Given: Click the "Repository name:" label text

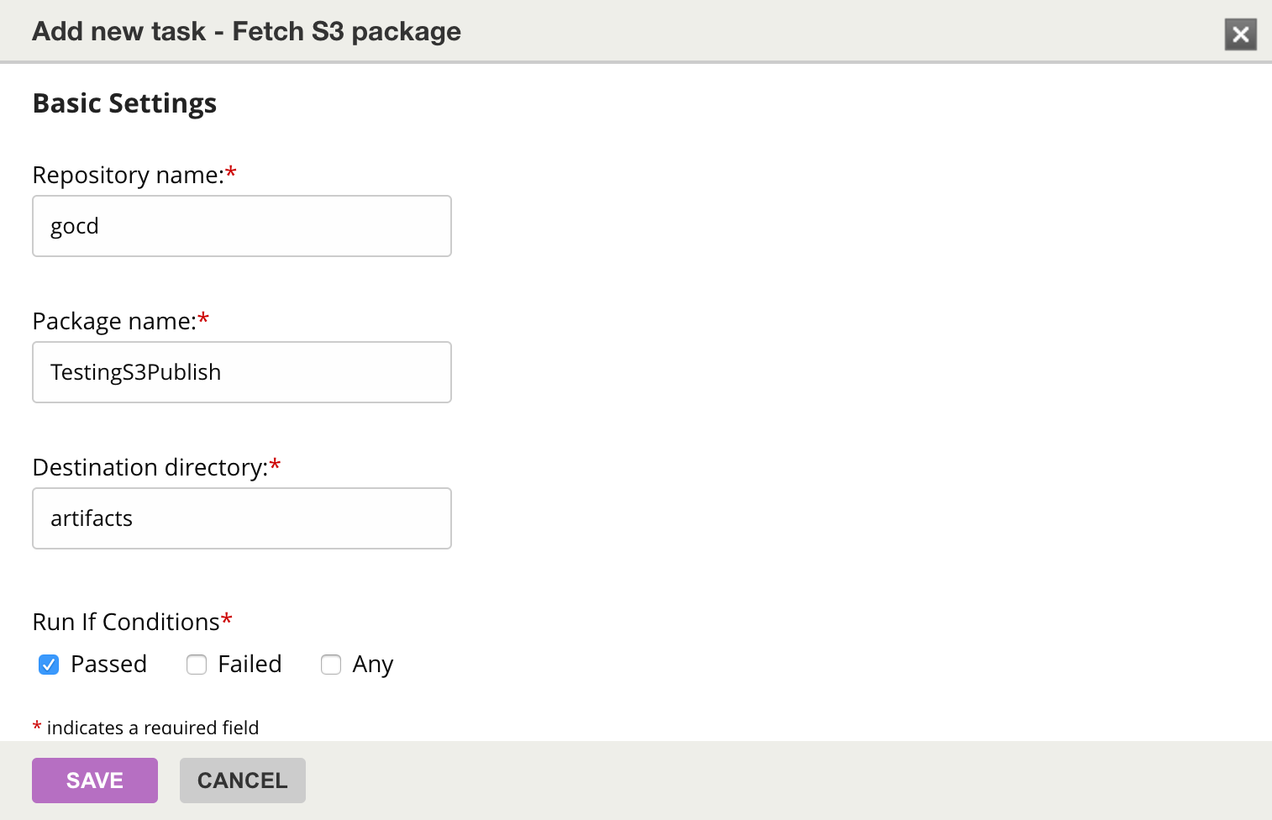Looking at the screenshot, I should (x=129, y=175).
